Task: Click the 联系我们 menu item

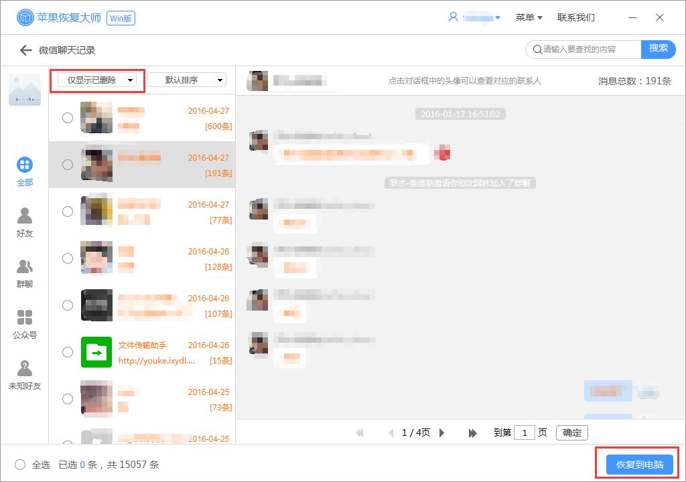Action: point(575,17)
